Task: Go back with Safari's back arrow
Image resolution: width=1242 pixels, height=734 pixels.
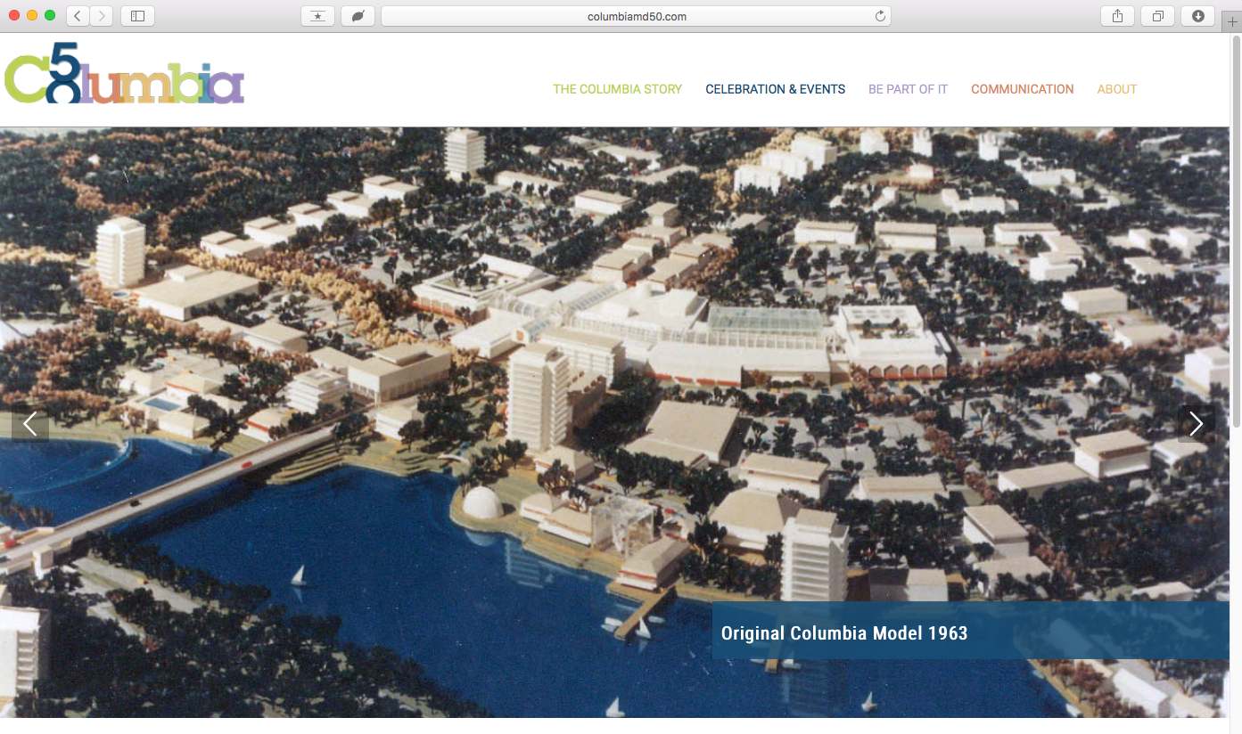Action: [78, 16]
